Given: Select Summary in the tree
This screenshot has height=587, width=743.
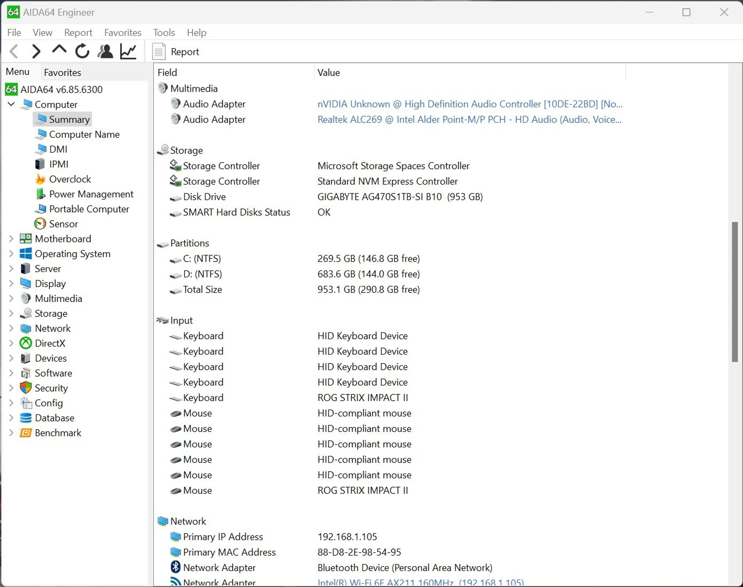Looking at the screenshot, I should tap(63, 119).
